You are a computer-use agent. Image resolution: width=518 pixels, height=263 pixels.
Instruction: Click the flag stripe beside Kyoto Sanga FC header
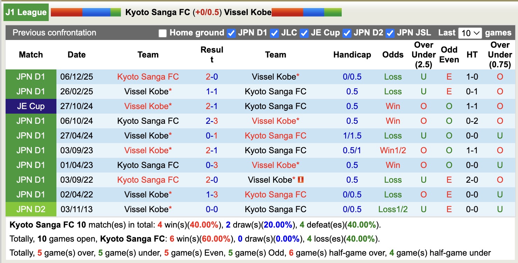click(x=86, y=12)
